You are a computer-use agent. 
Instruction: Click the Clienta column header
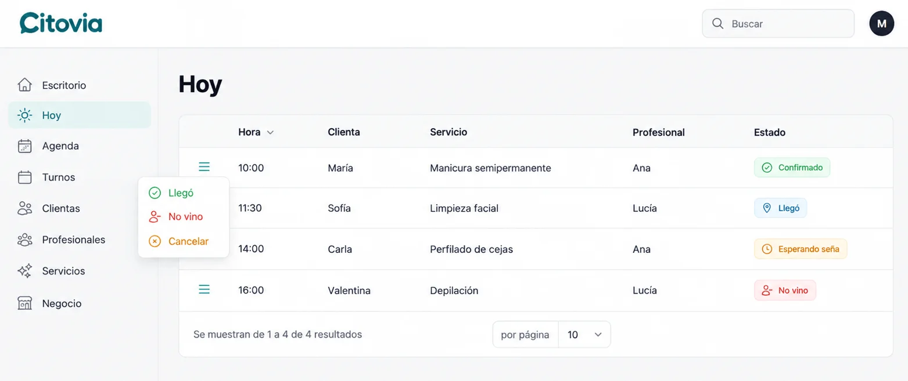[x=344, y=132]
